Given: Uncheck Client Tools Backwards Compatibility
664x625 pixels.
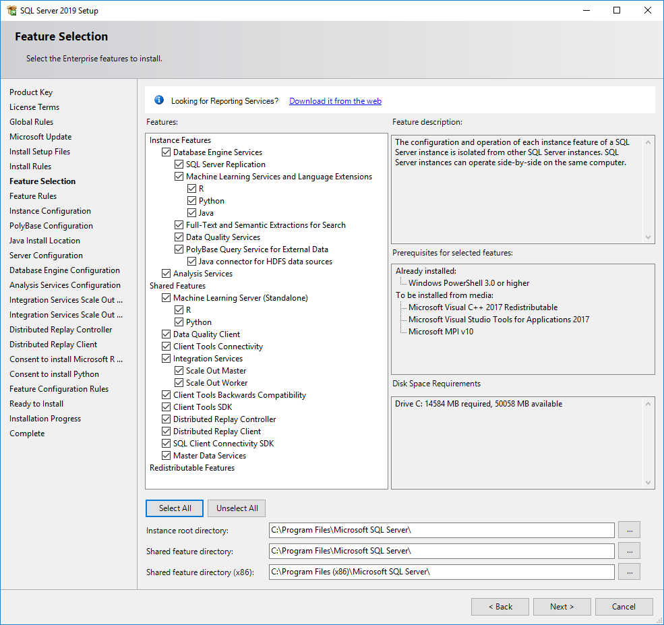Looking at the screenshot, I should click(166, 395).
